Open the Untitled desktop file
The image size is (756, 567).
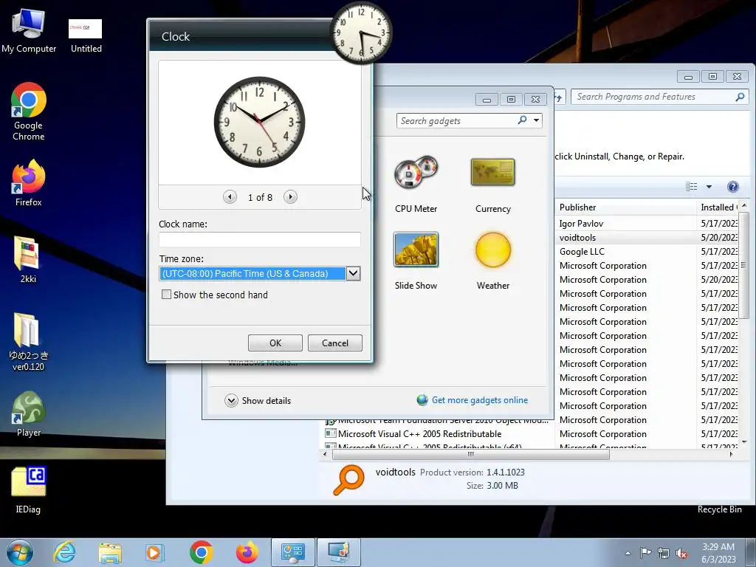point(86,35)
